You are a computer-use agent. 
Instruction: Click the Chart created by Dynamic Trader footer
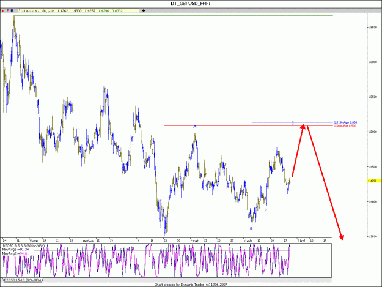(x=191, y=285)
